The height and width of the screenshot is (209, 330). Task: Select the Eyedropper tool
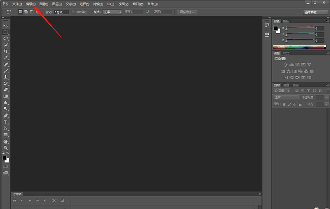pos(6,58)
